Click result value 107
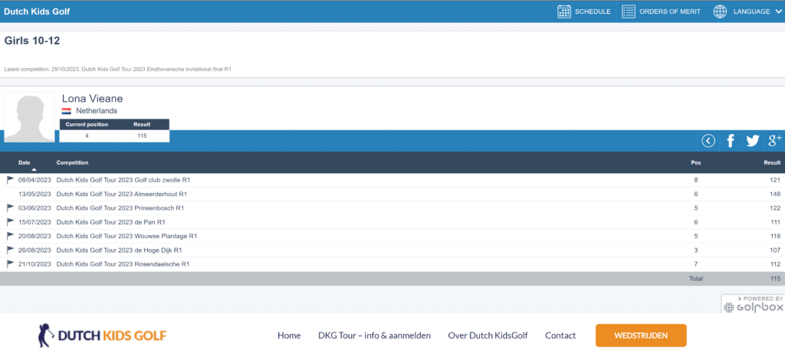 click(776, 250)
